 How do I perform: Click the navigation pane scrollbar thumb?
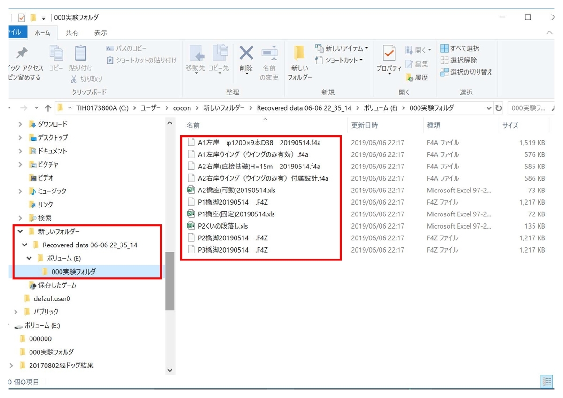pos(169,281)
